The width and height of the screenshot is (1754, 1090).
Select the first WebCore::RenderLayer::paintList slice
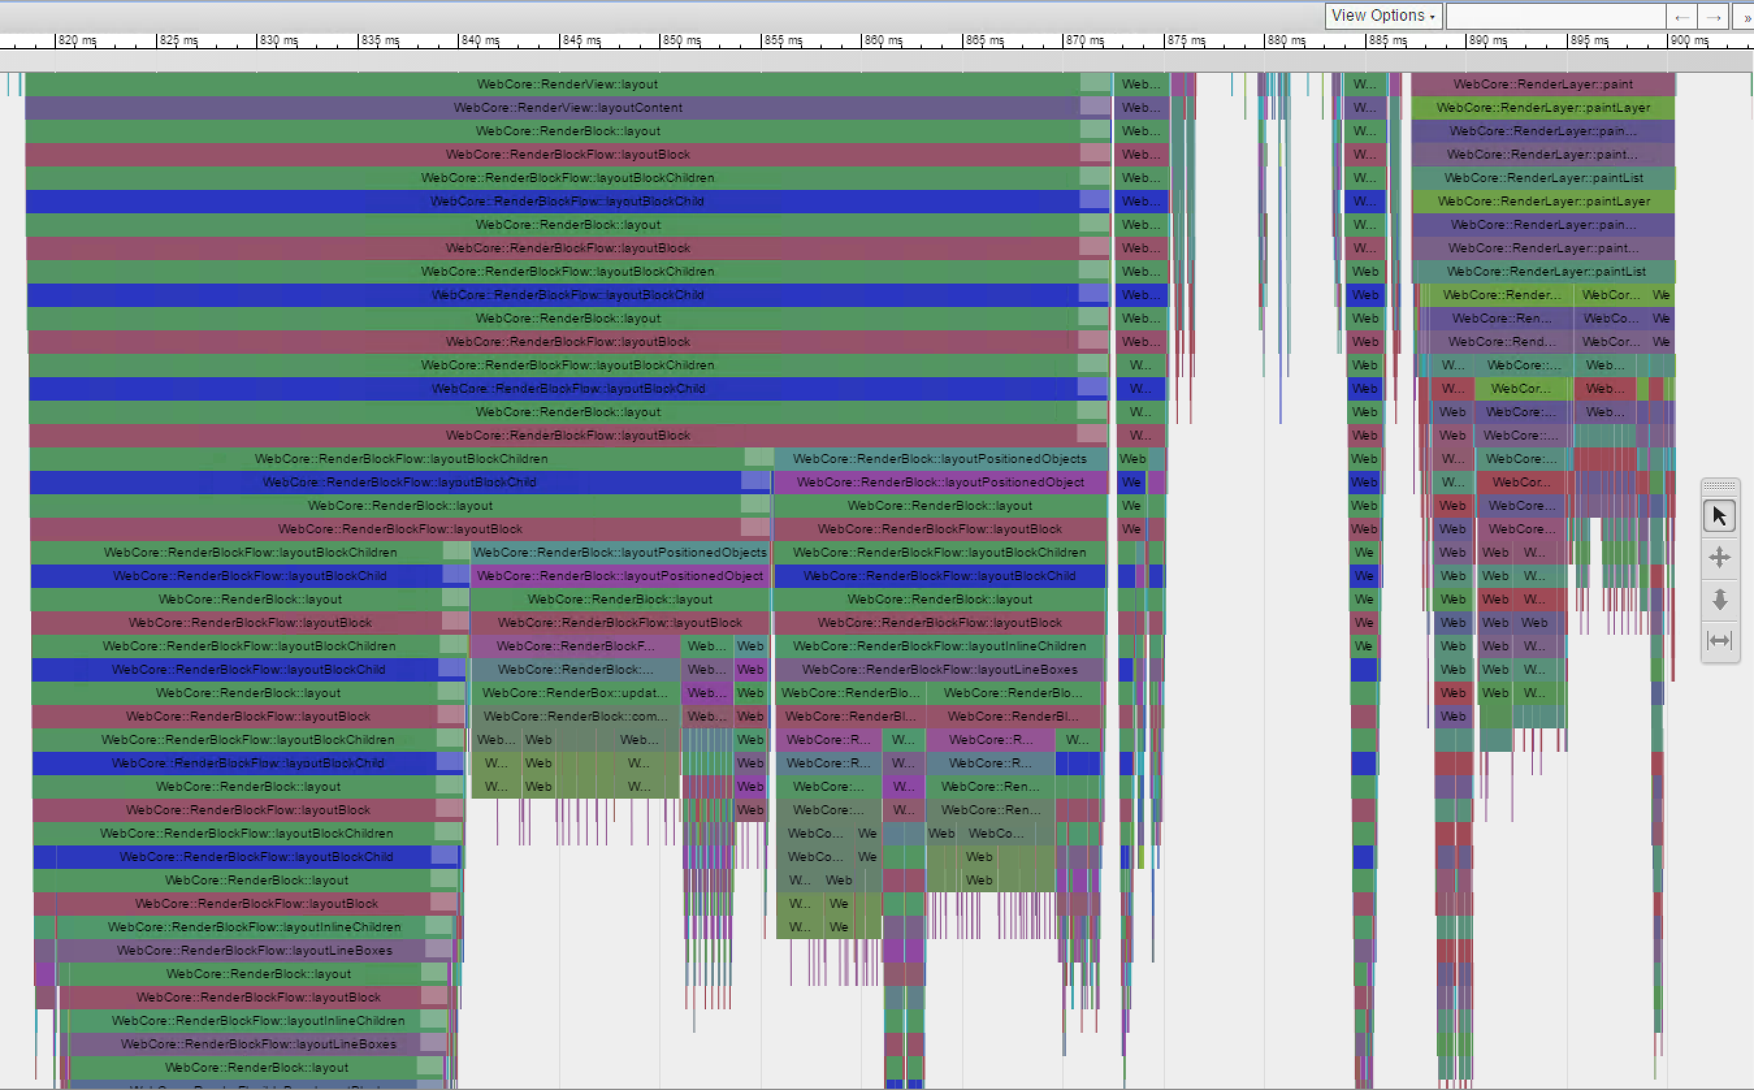point(1542,178)
